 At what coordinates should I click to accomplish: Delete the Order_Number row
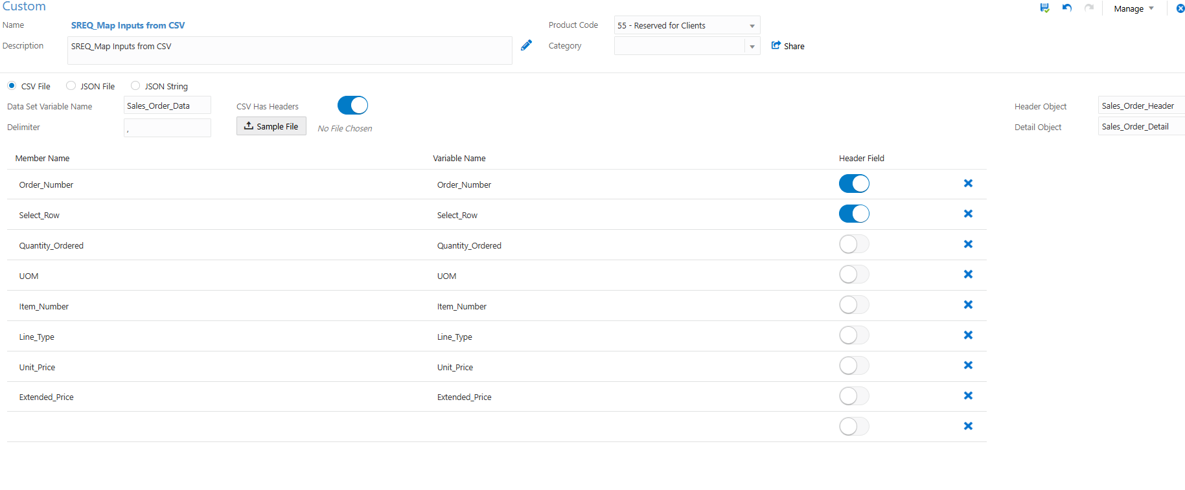pos(968,183)
